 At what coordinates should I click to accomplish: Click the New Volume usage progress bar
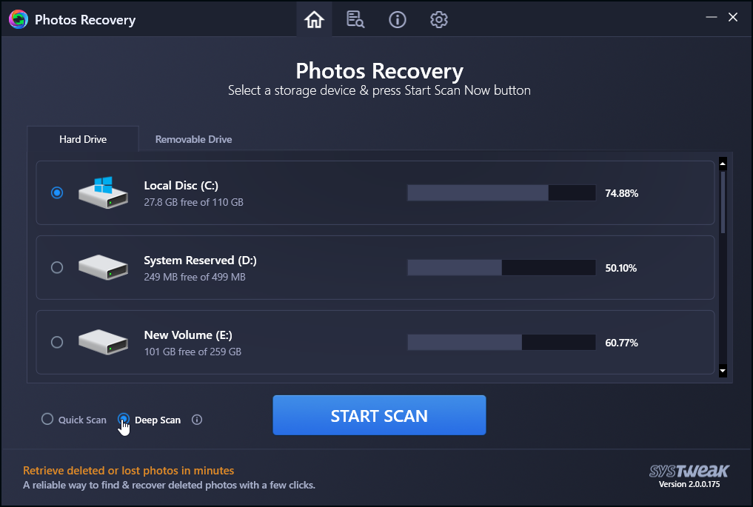501,342
